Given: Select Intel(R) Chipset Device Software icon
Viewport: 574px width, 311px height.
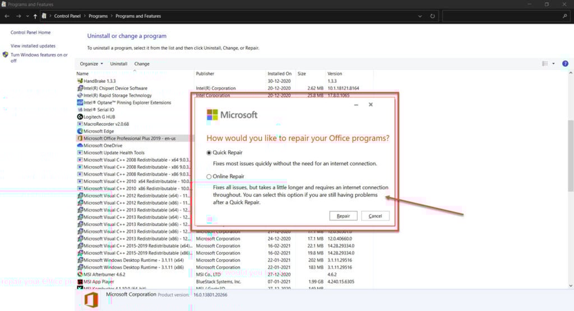Looking at the screenshot, I should tap(80, 88).
